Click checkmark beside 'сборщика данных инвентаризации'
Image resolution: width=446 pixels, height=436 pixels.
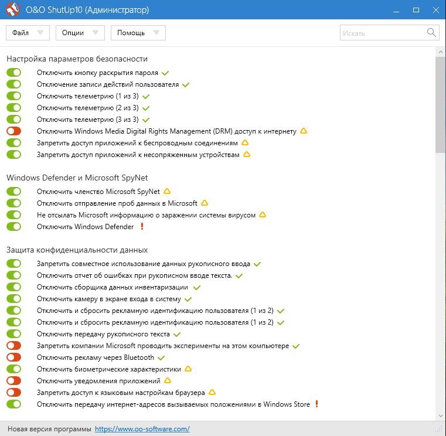click(197, 288)
